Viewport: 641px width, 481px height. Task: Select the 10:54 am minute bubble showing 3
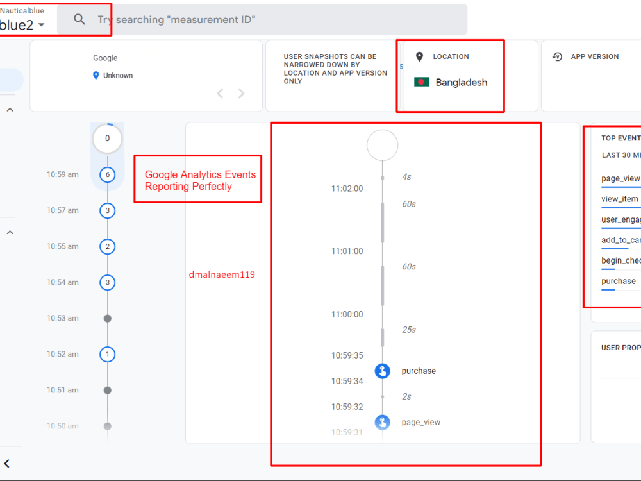pos(108,283)
